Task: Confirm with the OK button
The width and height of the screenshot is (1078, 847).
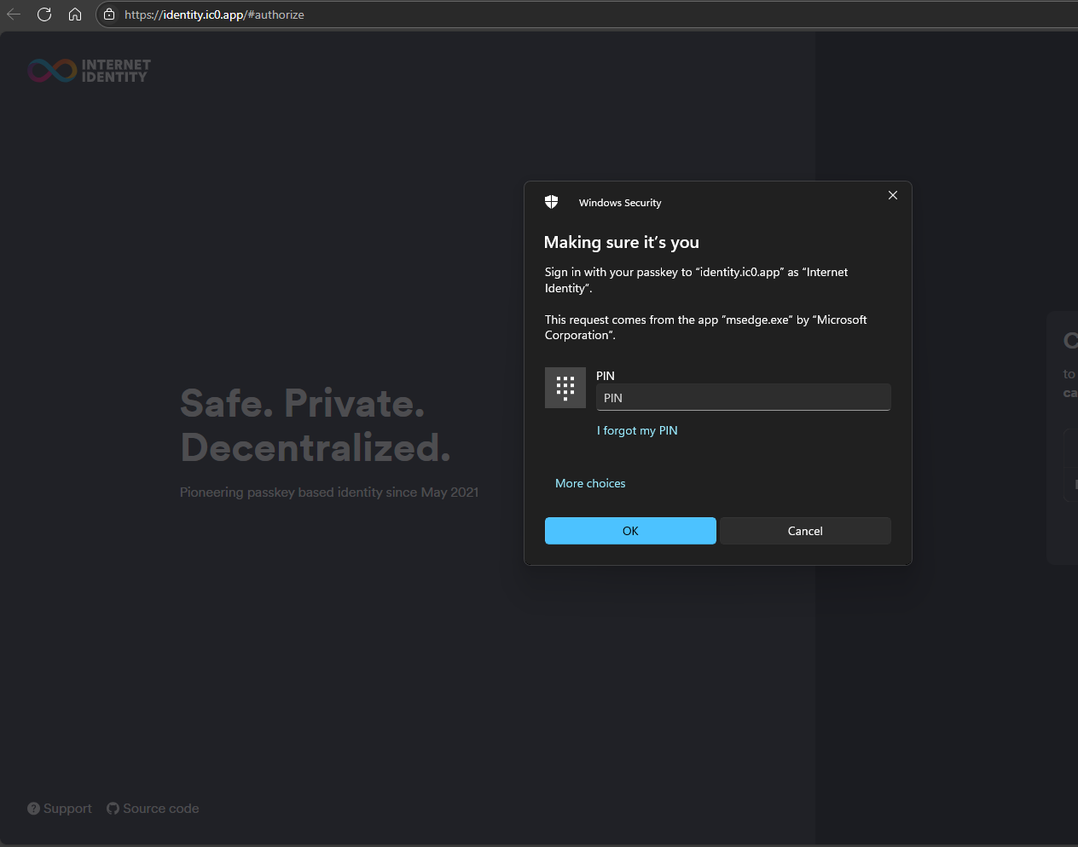Action: (630, 531)
